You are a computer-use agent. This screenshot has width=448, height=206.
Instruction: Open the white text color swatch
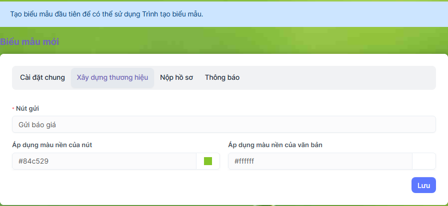coord(423,161)
